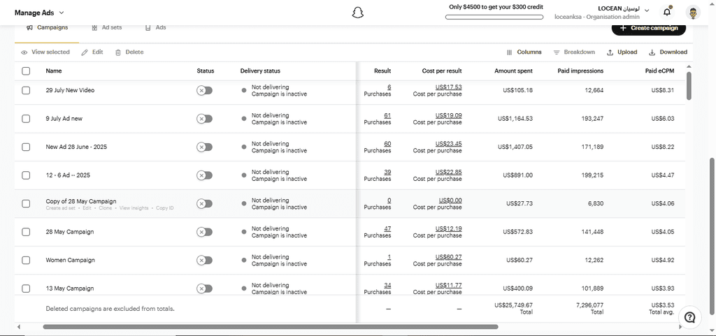Screen dimensions: 716x336
Task: Click Edit link under Copy of 28 May Campaign
Action: click(x=87, y=208)
